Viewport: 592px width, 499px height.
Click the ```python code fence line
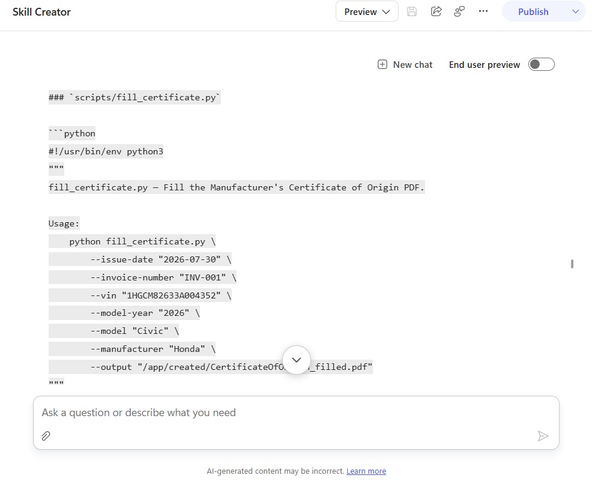71,133
